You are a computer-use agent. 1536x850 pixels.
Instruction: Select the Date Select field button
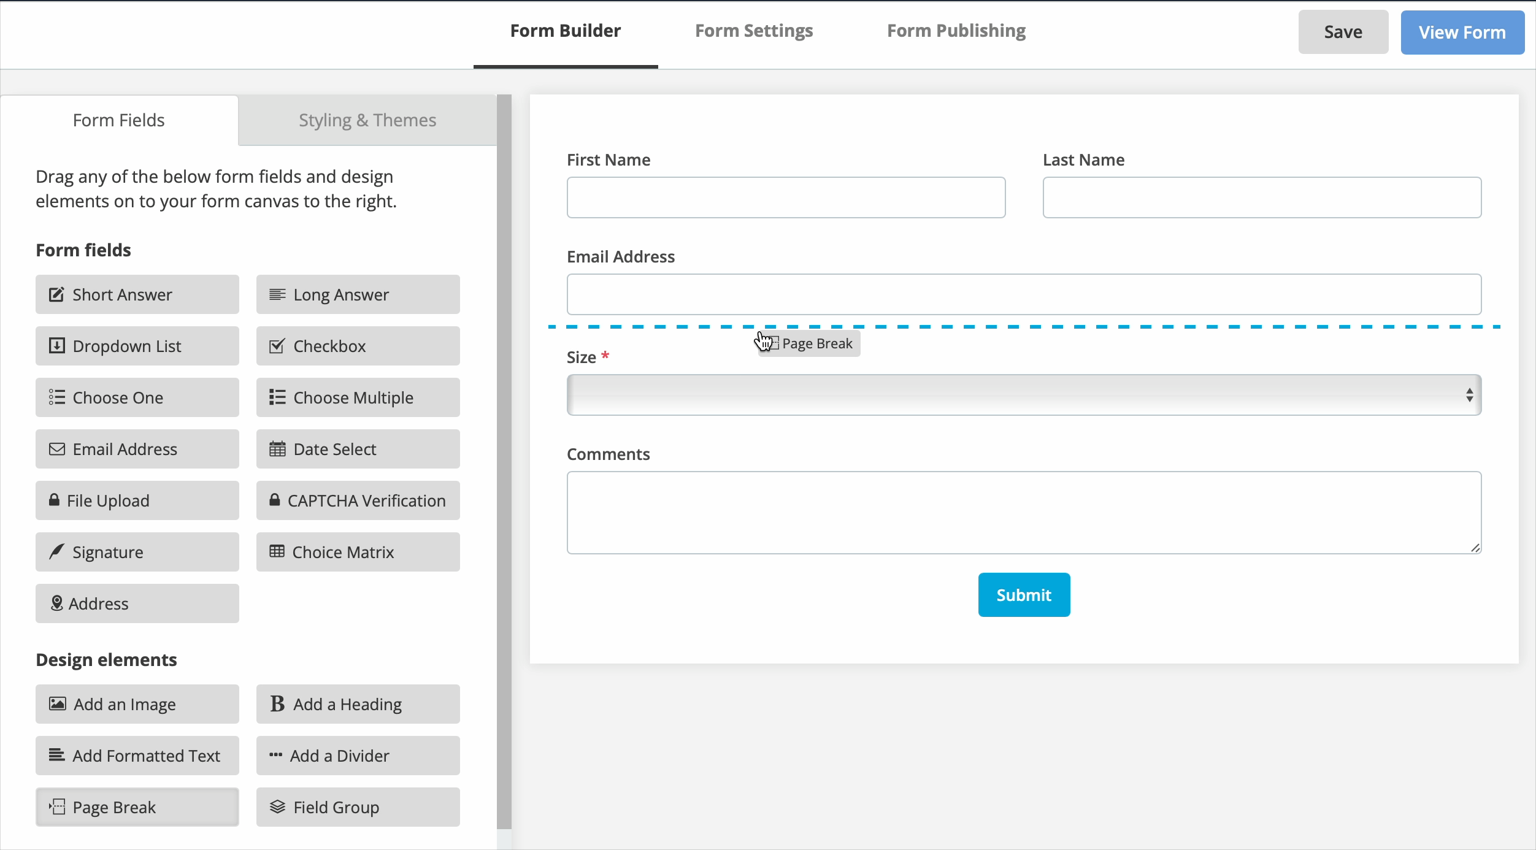pos(358,449)
